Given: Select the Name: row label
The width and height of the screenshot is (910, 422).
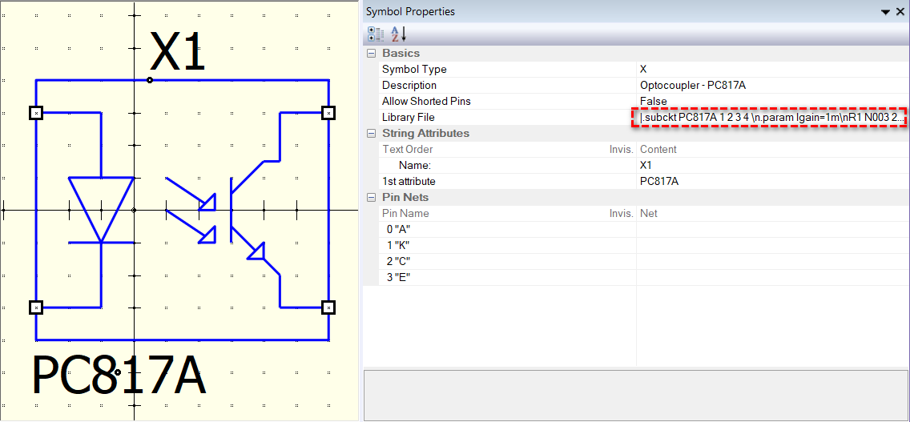Looking at the screenshot, I should tap(415, 166).
